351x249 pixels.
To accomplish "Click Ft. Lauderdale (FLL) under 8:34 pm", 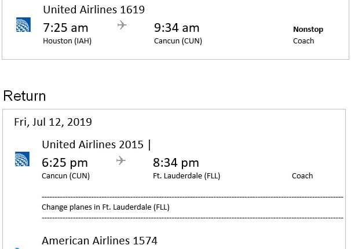I will [x=187, y=176].
